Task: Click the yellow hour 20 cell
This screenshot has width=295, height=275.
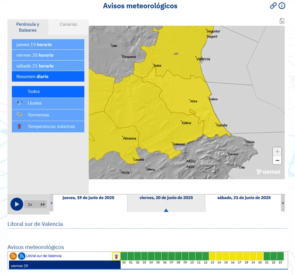Action: [x=260, y=256]
